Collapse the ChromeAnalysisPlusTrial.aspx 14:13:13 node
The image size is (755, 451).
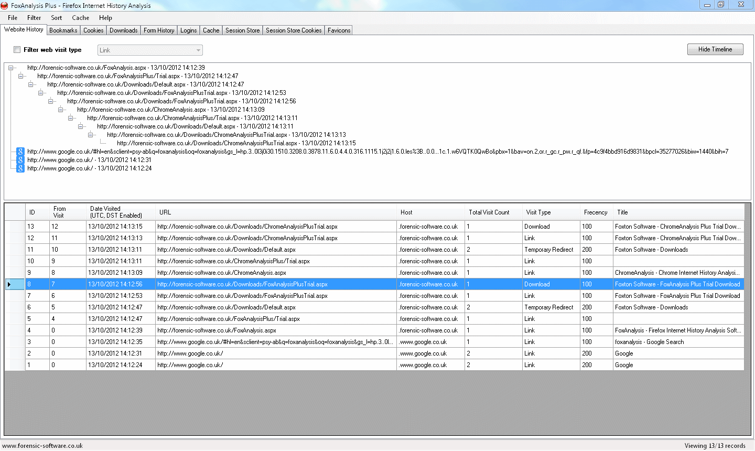pyautogui.click(x=91, y=135)
